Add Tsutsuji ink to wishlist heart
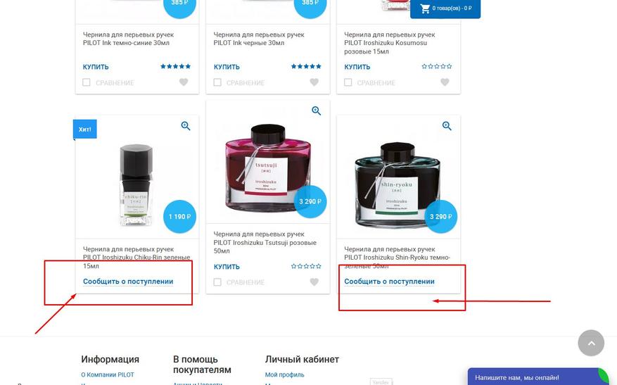The image size is (617, 385). [314, 282]
